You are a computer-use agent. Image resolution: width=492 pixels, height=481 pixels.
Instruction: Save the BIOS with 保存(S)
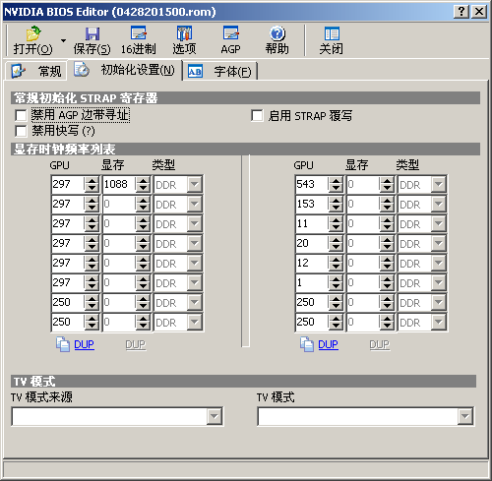click(92, 40)
